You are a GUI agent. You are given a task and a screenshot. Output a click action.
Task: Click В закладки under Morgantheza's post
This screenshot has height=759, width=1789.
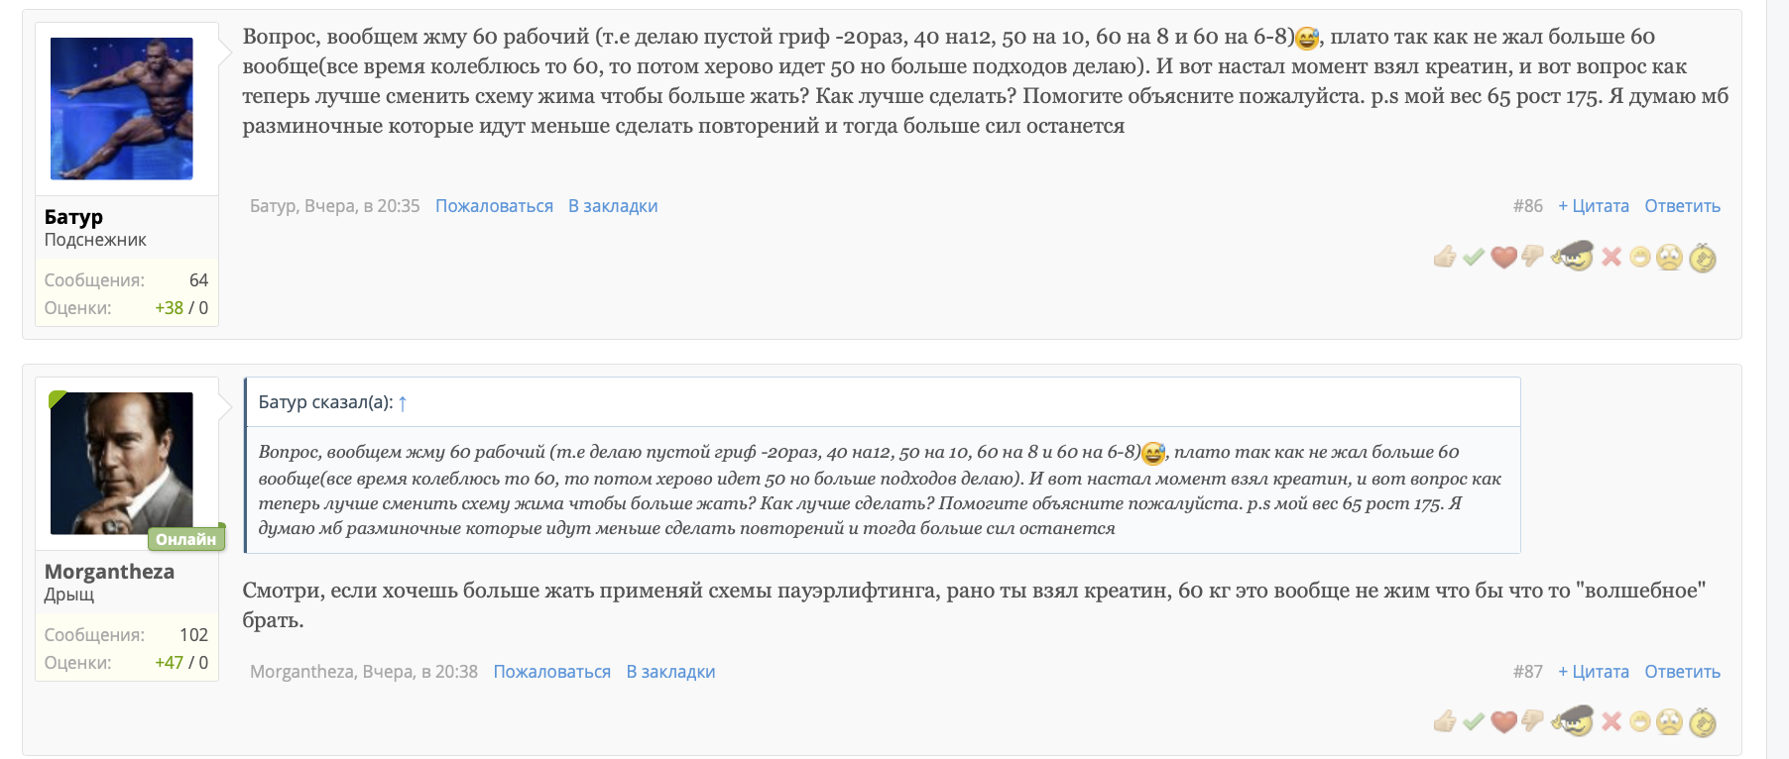[x=670, y=672]
